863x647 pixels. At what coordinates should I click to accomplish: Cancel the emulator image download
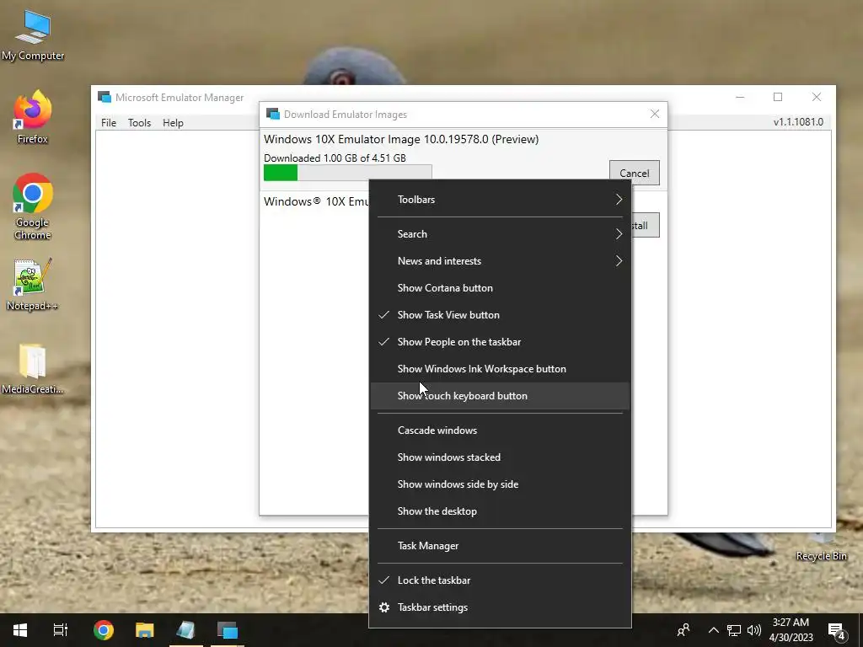pyautogui.click(x=634, y=173)
